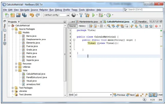
Task: Click the Open Project toolbar icon
Action: [x=18, y=15]
